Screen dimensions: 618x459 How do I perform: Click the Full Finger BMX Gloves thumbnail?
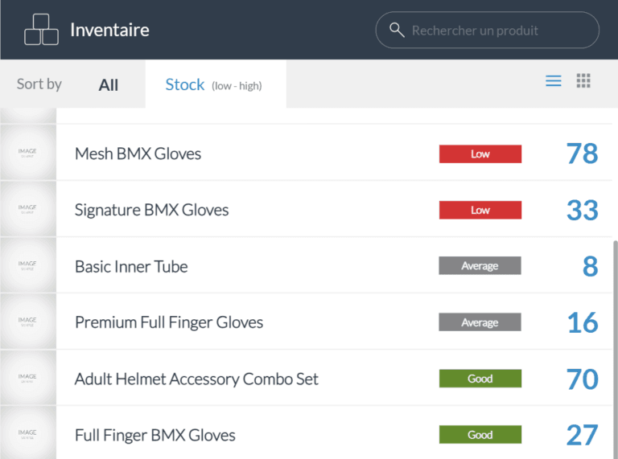(27, 434)
